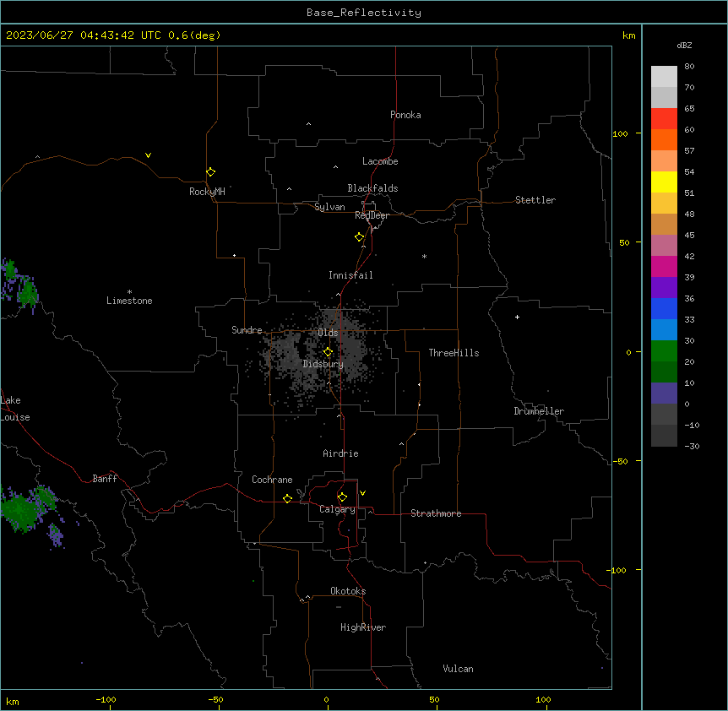Click the green radar echo northwest of Limestone
728x711 pixels.
click(27, 292)
